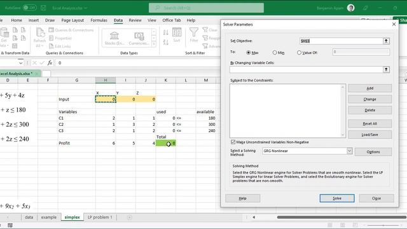Click the Solve button
407x229 pixels.
(x=337, y=198)
